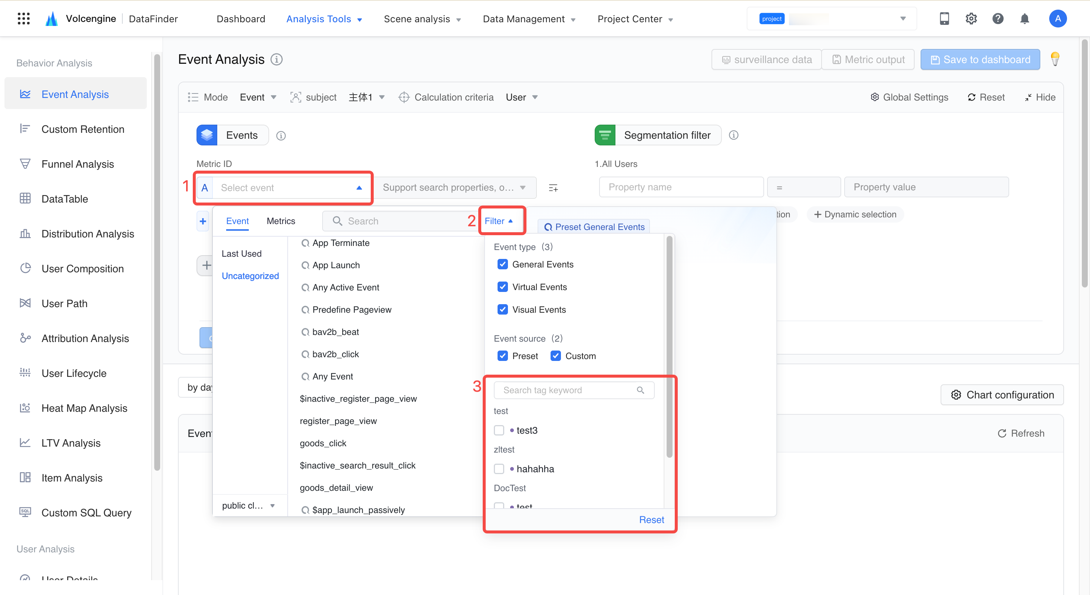
Task: Uncheck Virtual Events checkbox
Action: pos(503,287)
